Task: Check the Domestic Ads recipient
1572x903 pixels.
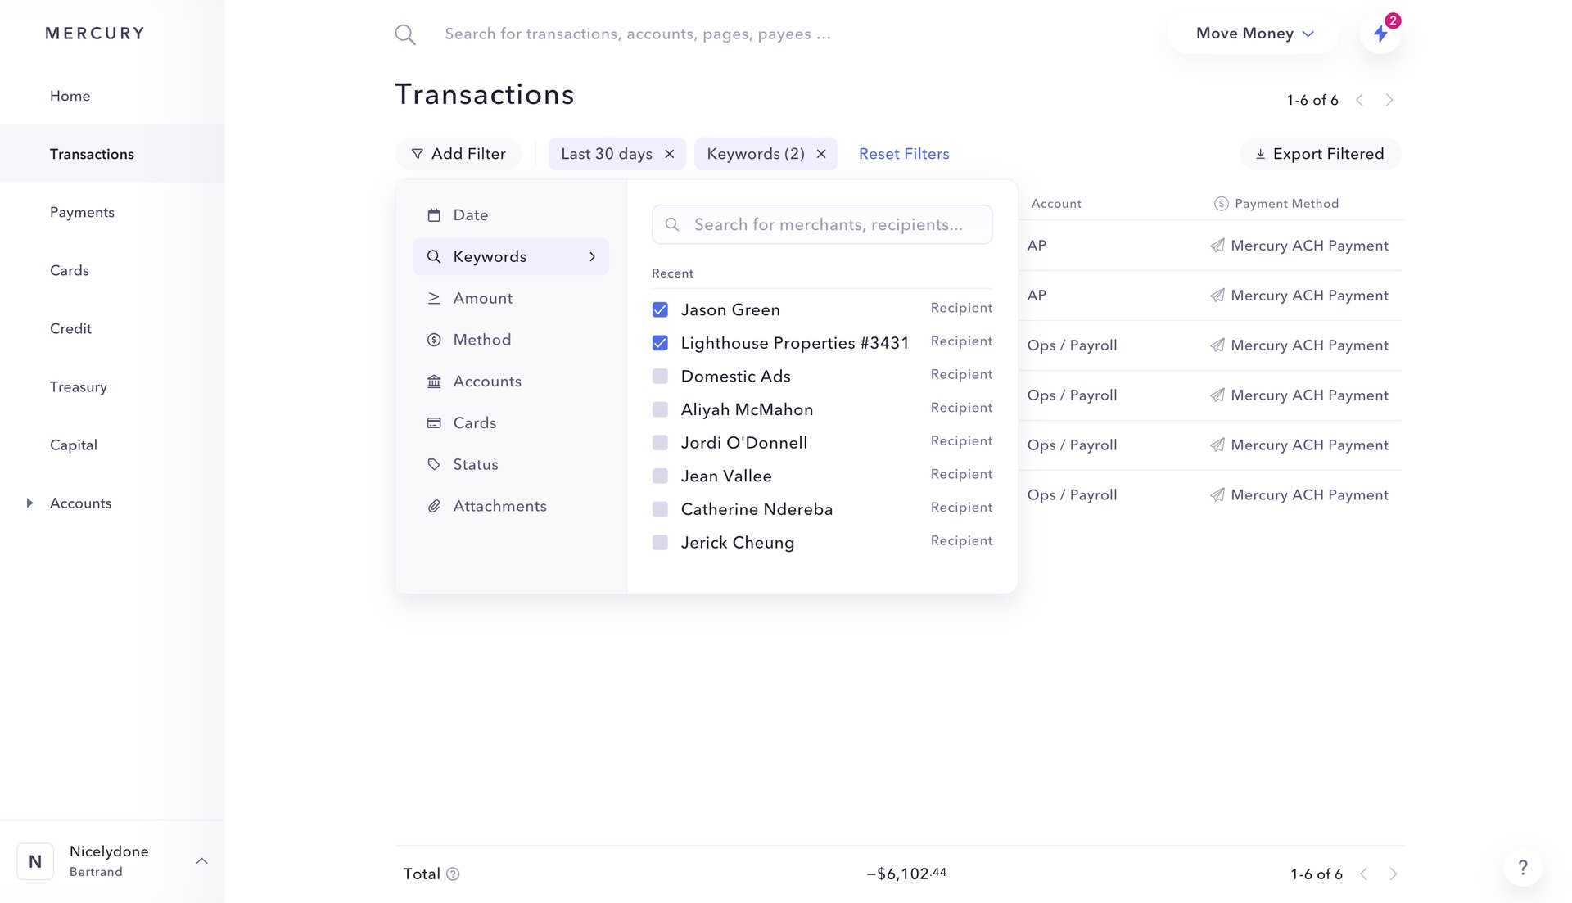Action: (x=660, y=376)
